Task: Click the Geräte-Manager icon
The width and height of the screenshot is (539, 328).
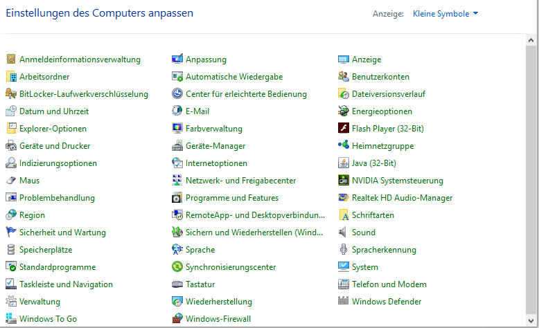Action: [177, 145]
